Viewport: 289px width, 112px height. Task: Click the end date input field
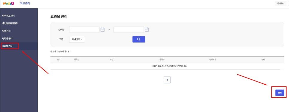click(x=128, y=29)
